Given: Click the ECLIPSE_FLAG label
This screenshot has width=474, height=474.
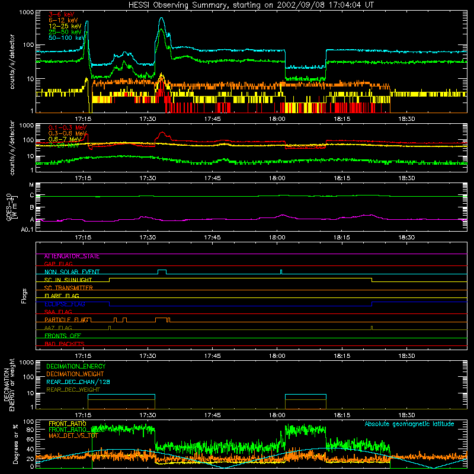Looking at the screenshot, I should [x=65, y=304].
